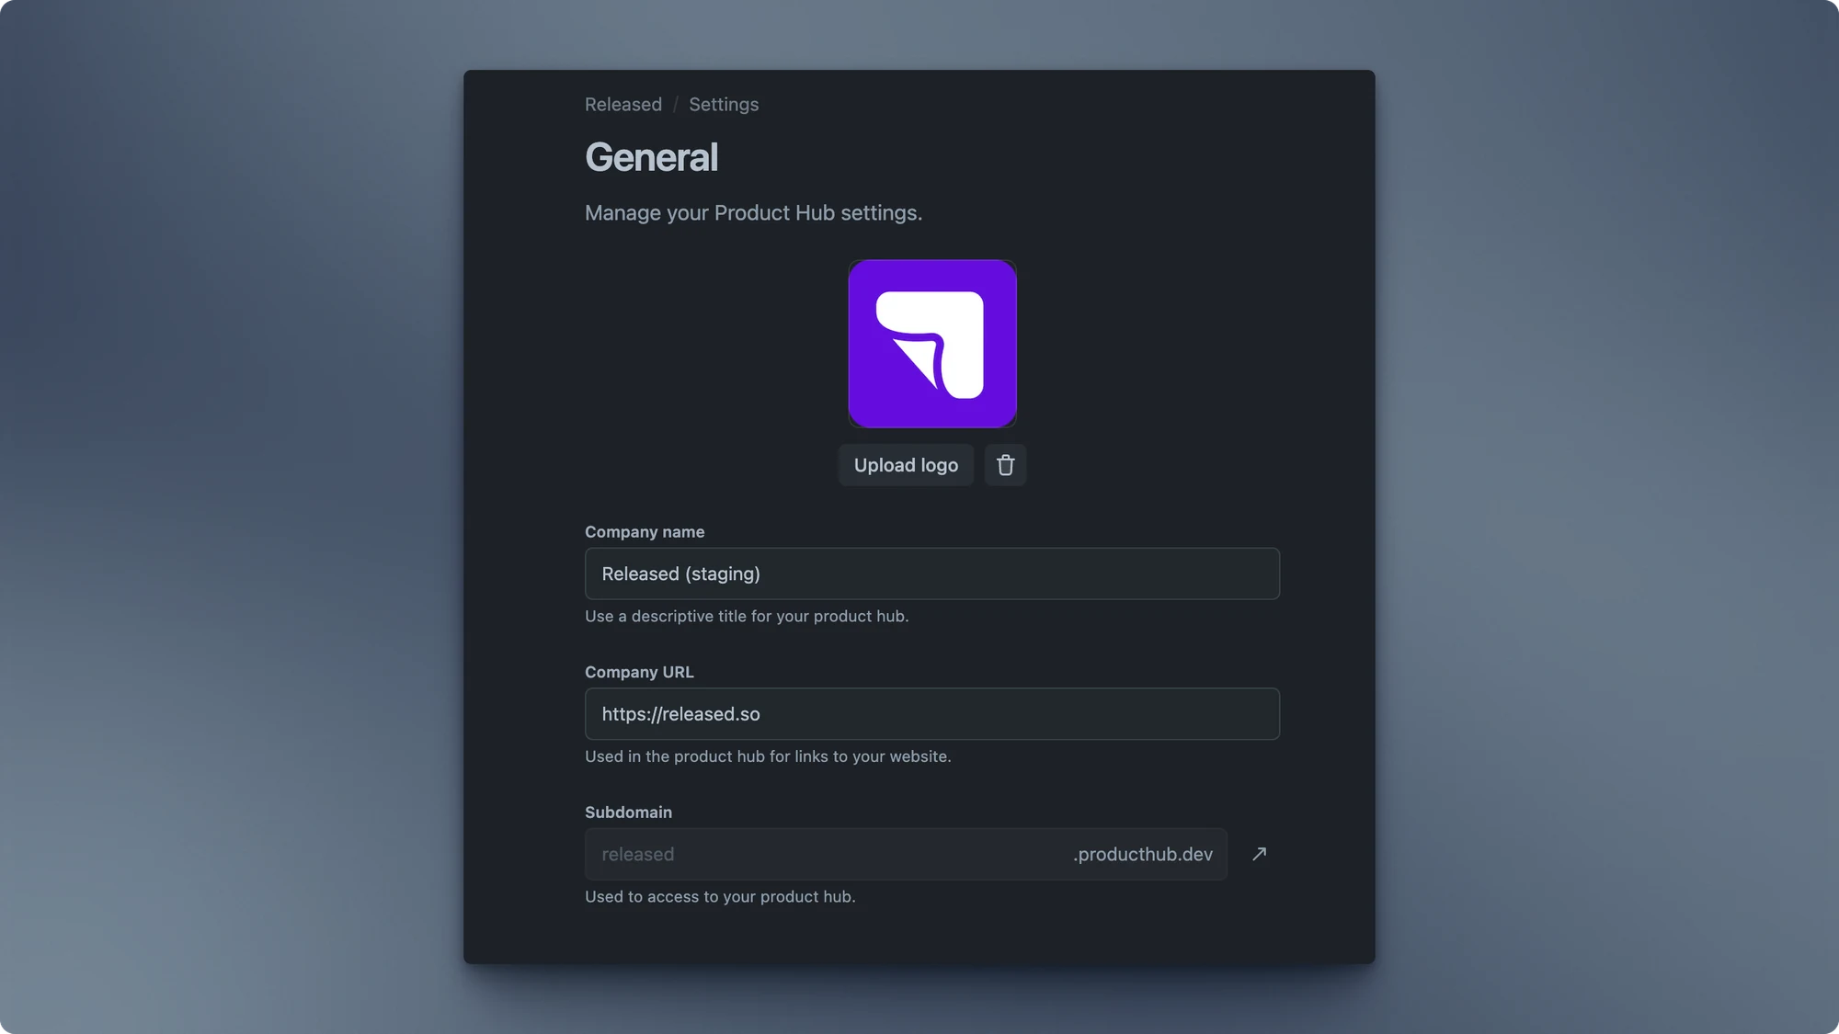Click the '.producthub.dev' domain suffix
Image resolution: width=1839 pixels, height=1034 pixels.
1143,854
